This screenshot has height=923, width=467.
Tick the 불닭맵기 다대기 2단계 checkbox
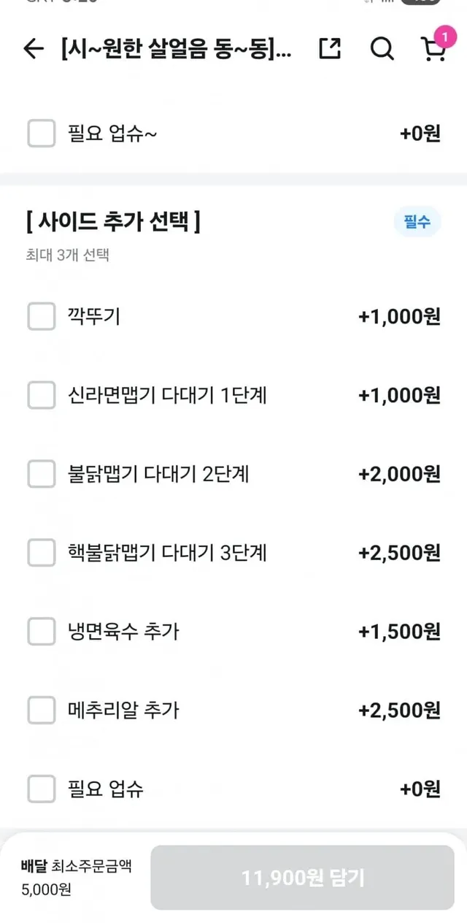(42, 474)
